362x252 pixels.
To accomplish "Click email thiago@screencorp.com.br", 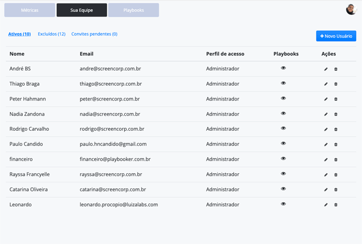I will click(x=111, y=84).
